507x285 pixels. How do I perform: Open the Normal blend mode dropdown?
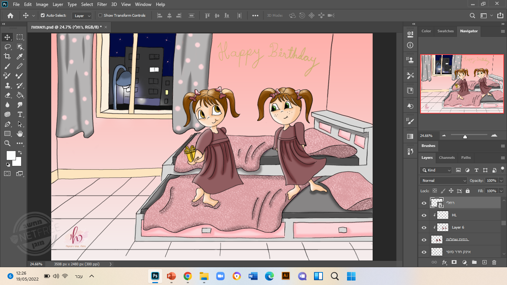[443, 181]
